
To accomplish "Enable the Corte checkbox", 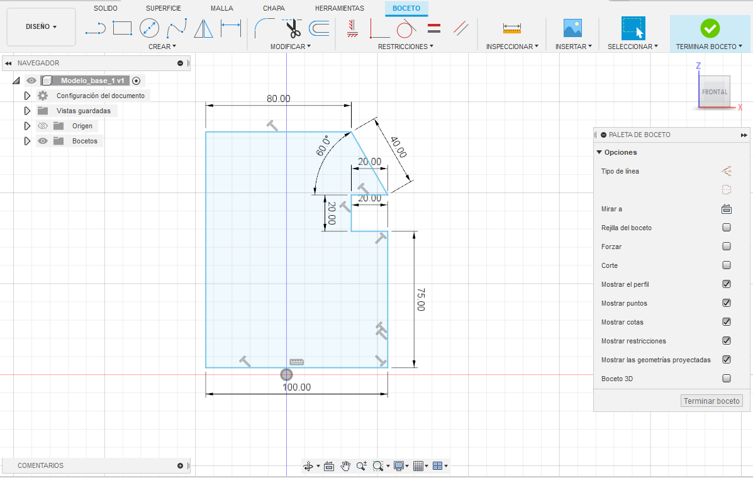I will (x=727, y=265).
